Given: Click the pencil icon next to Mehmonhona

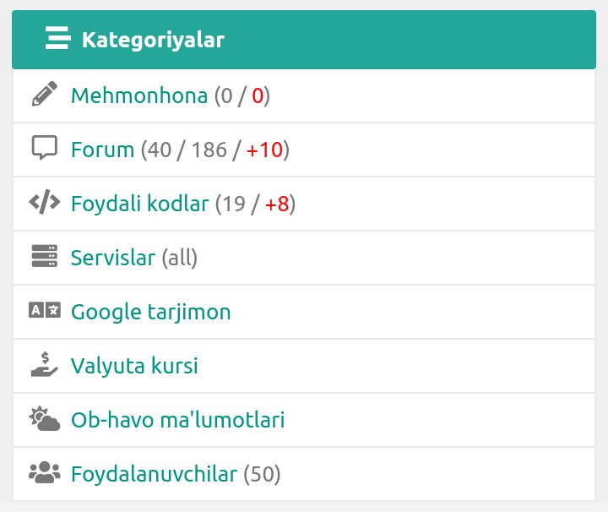Looking at the screenshot, I should [x=44, y=95].
